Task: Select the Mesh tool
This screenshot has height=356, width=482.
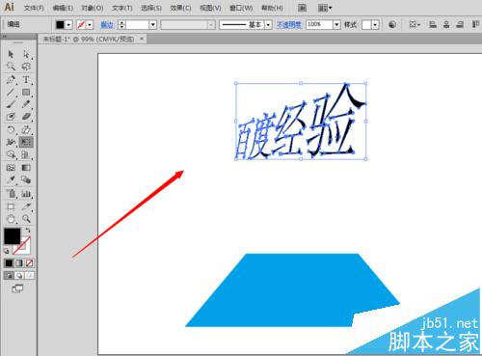Action: pos(11,168)
